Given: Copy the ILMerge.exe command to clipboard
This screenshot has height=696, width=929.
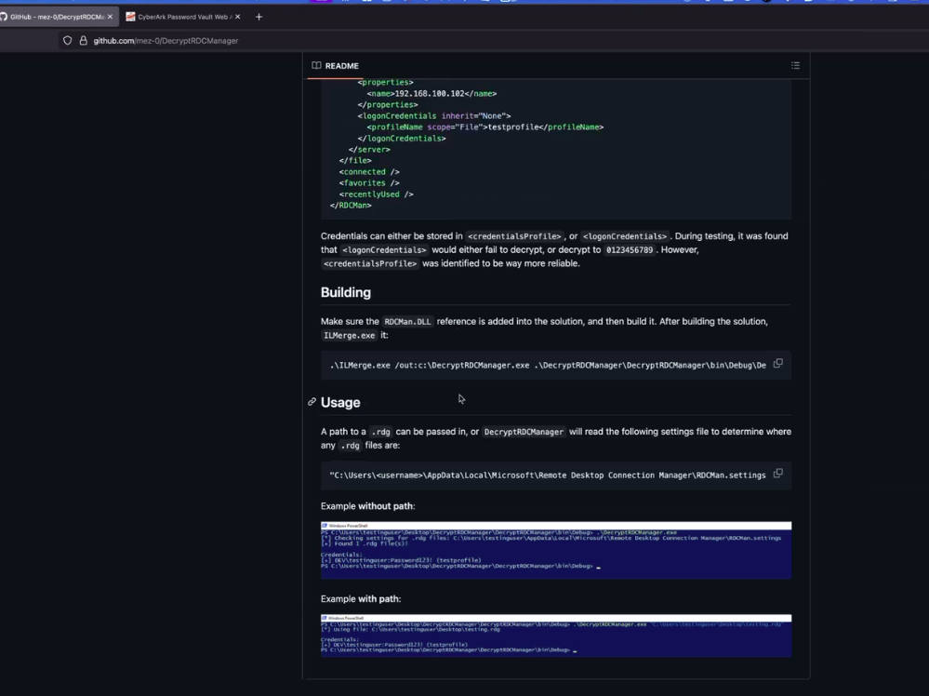Looking at the screenshot, I should click(777, 364).
